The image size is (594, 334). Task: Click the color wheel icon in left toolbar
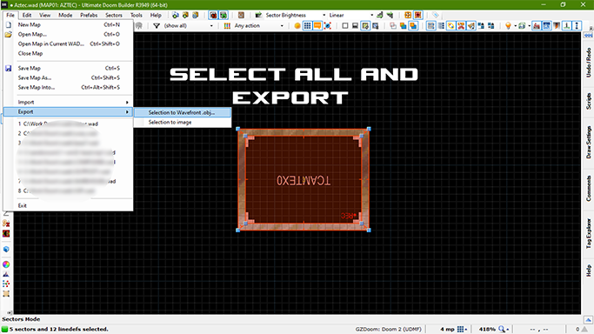click(x=6, y=264)
